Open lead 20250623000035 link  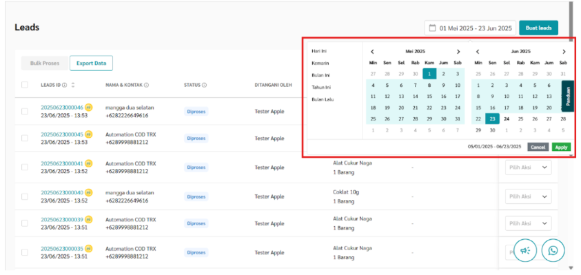pos(62,248)
